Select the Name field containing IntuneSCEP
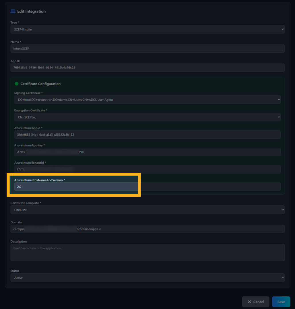295x309 pixels. (x=147, y=48)
